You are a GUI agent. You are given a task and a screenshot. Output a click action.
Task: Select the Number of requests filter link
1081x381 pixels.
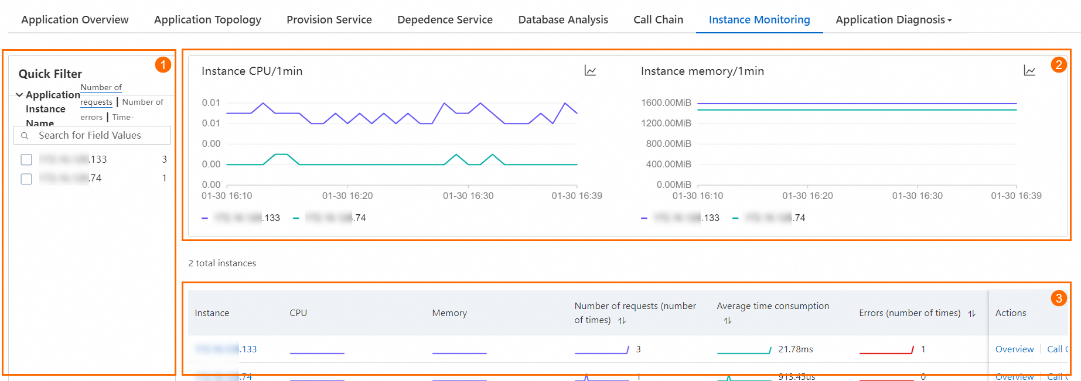pyautogui.click(x=101, y=95)
